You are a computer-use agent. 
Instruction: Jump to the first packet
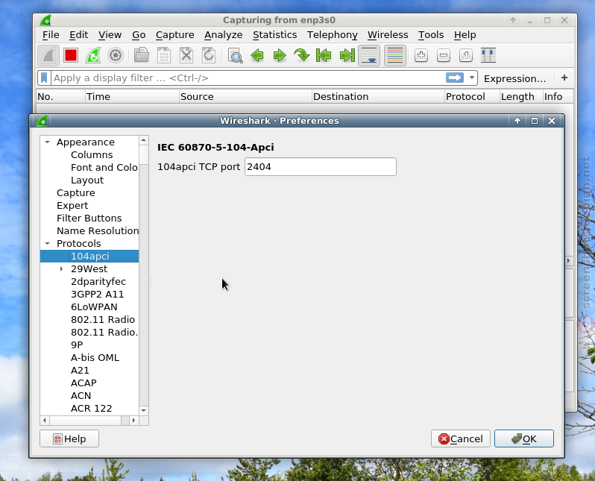pos(324,55)
